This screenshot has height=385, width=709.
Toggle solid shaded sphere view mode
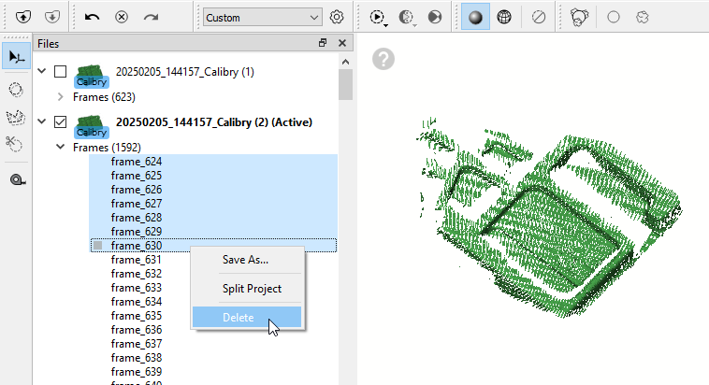point(475,17)
